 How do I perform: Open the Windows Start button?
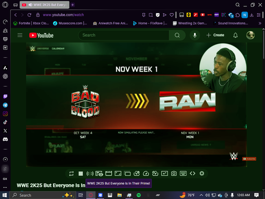point(5,195)
